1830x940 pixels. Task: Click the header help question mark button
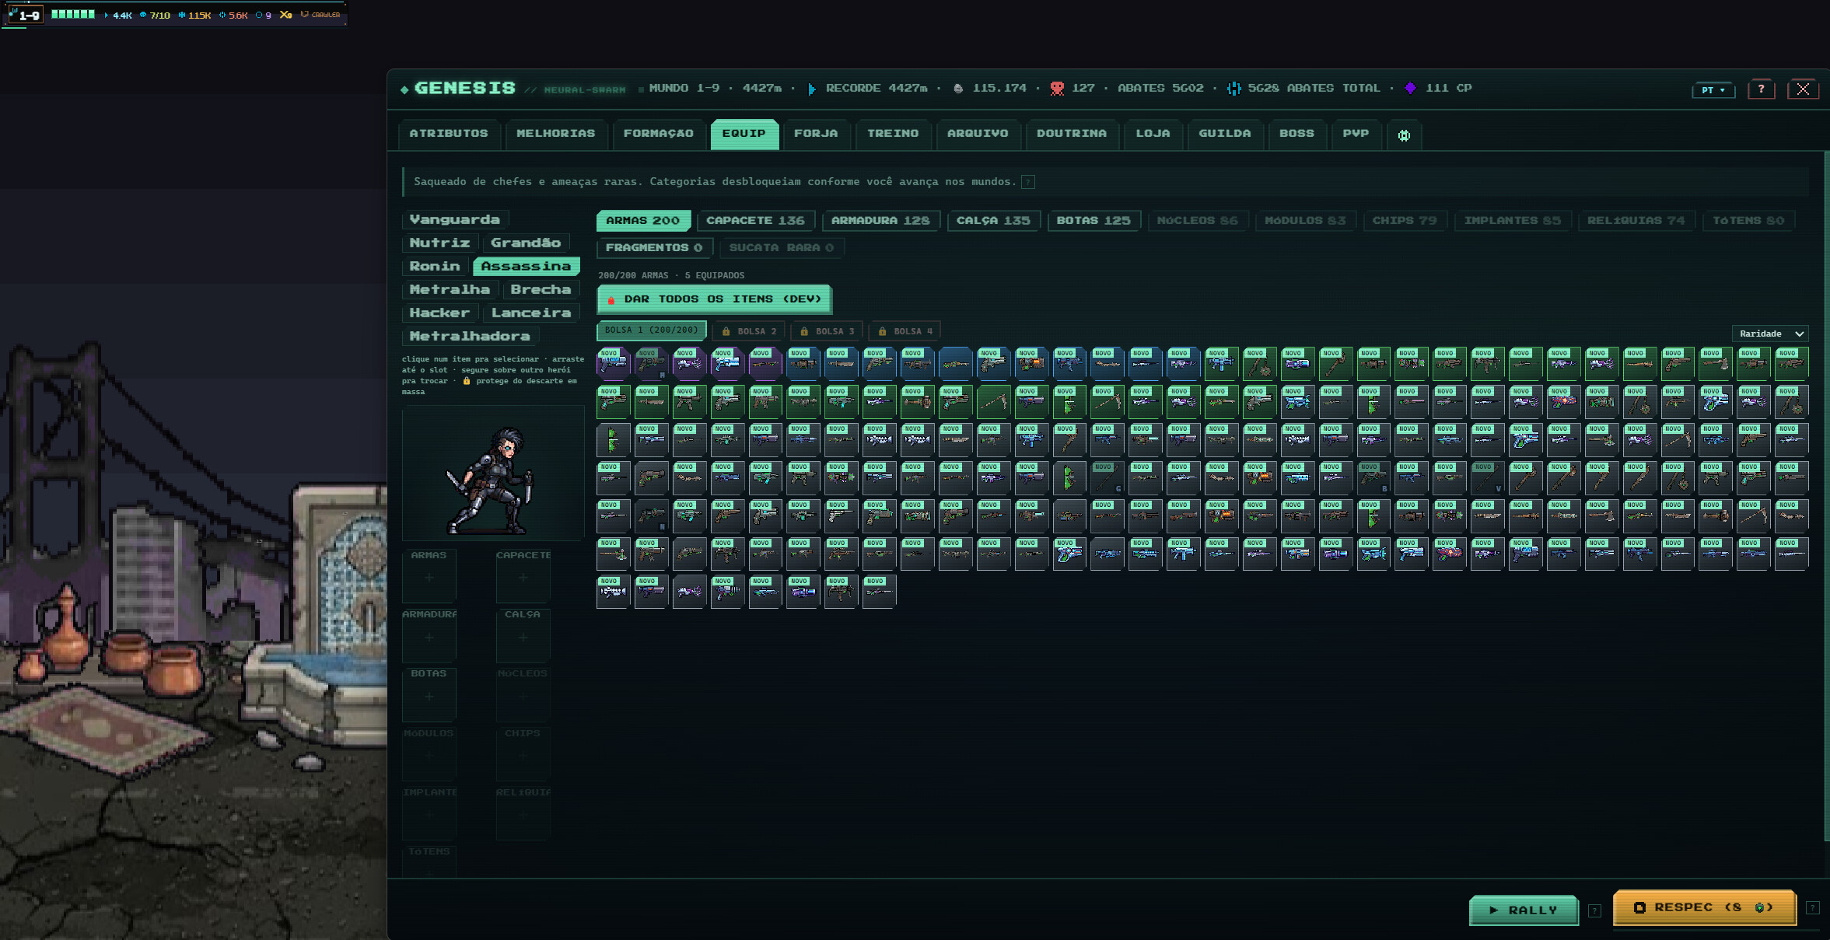(x=1761, y=89)
